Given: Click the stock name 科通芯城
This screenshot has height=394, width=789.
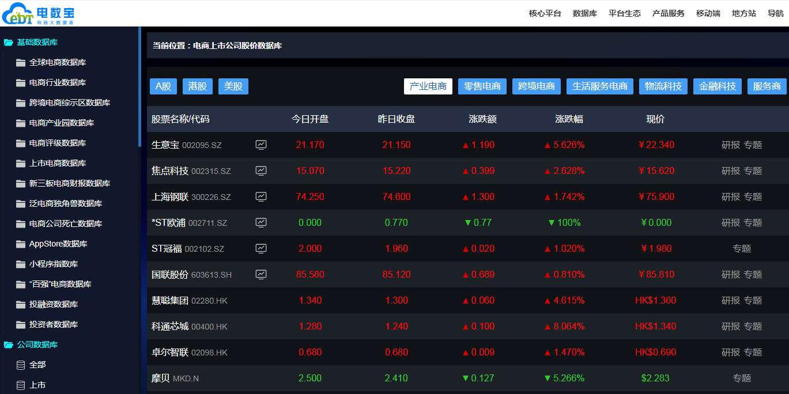Looking at the screenshot, I should 170,326.
